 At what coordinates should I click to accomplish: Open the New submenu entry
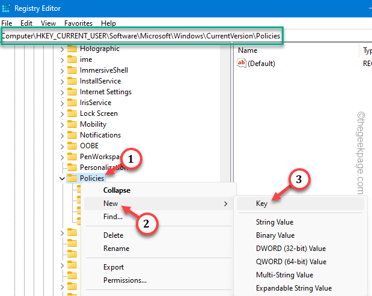(x=158, y=204)
